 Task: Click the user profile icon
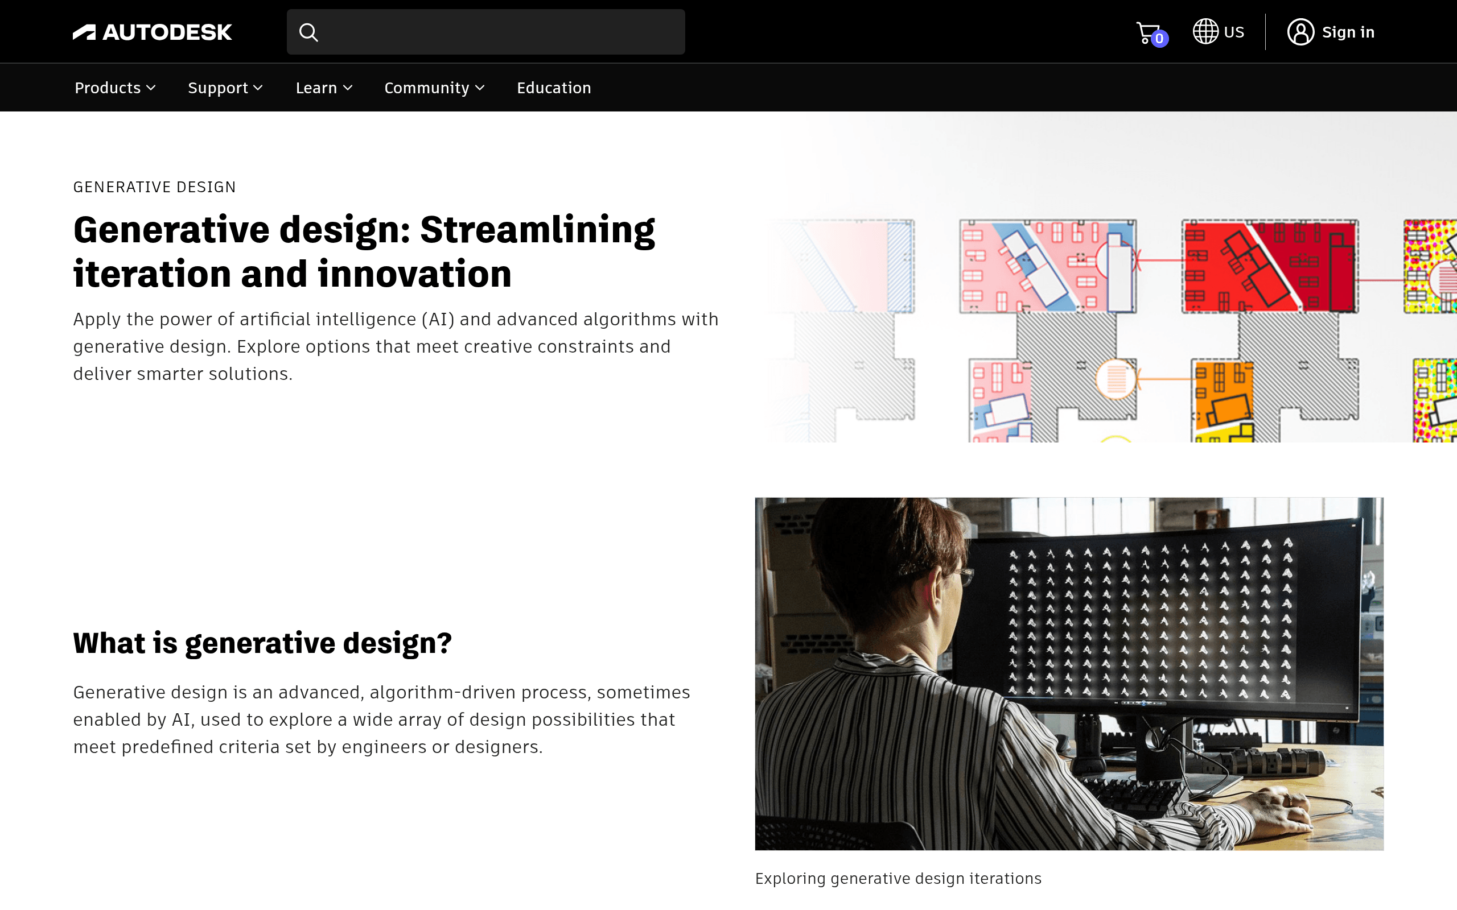1300,32
